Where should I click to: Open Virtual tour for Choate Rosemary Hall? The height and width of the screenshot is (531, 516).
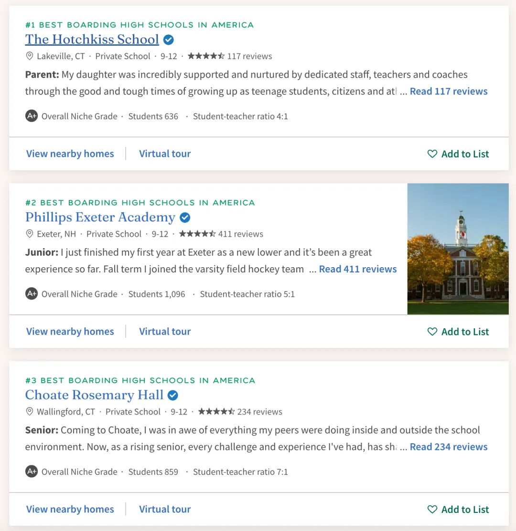(165, 510)
